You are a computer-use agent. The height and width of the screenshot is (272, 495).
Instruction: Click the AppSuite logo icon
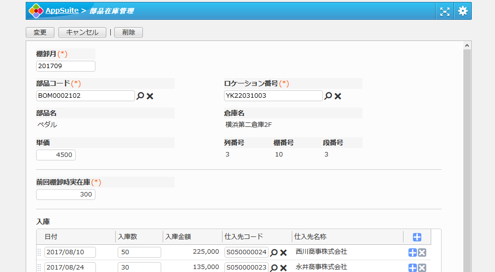click(36, 11)
